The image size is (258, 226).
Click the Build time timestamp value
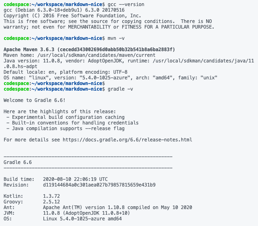point(75,179)
